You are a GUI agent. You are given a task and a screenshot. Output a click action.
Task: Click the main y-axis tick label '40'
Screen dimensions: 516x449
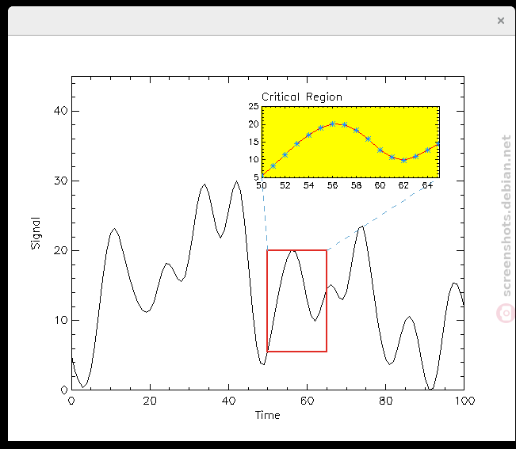[60, 111]
